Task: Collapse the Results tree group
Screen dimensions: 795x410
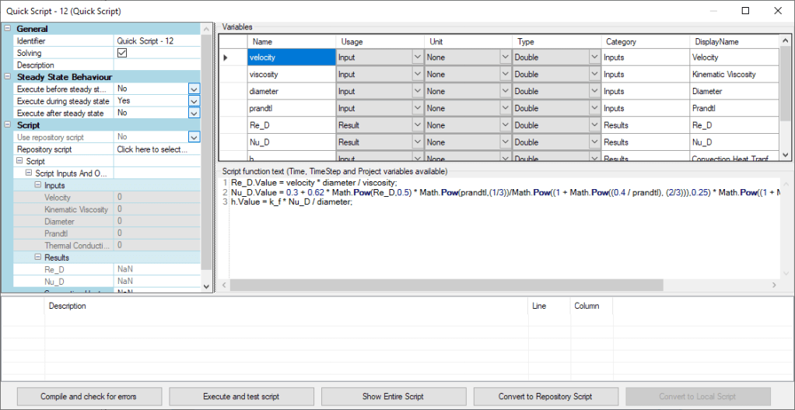Action: pos(37,258)
